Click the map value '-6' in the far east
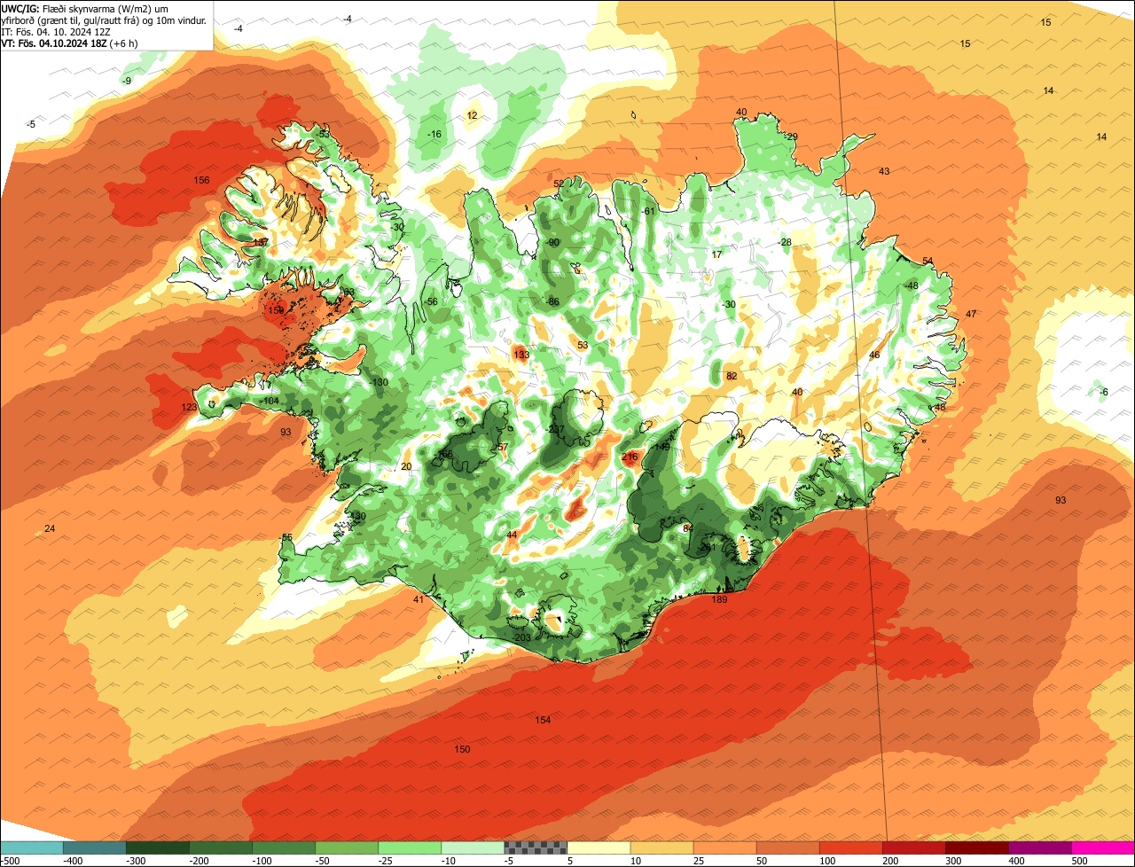Screen dimensions: 1135x867 [1104, 393]
